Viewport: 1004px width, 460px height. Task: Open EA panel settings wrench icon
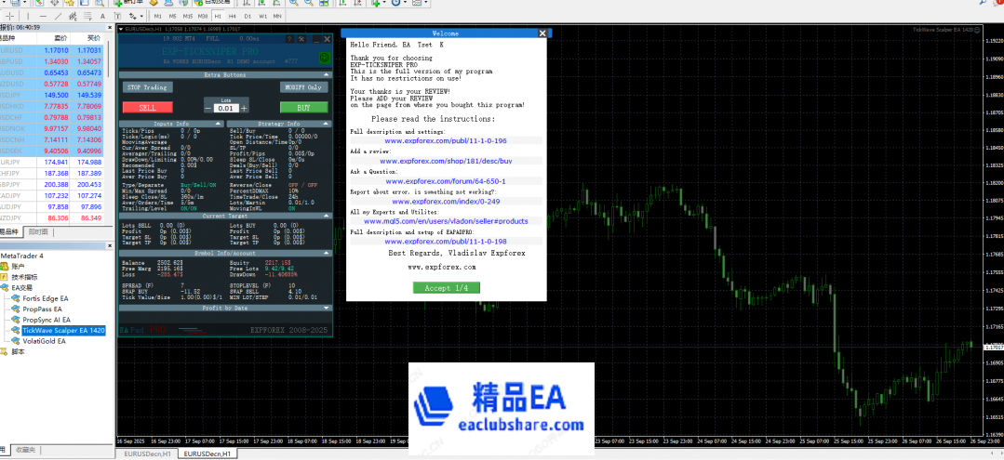pyautogui.click(x=301, y=38)
